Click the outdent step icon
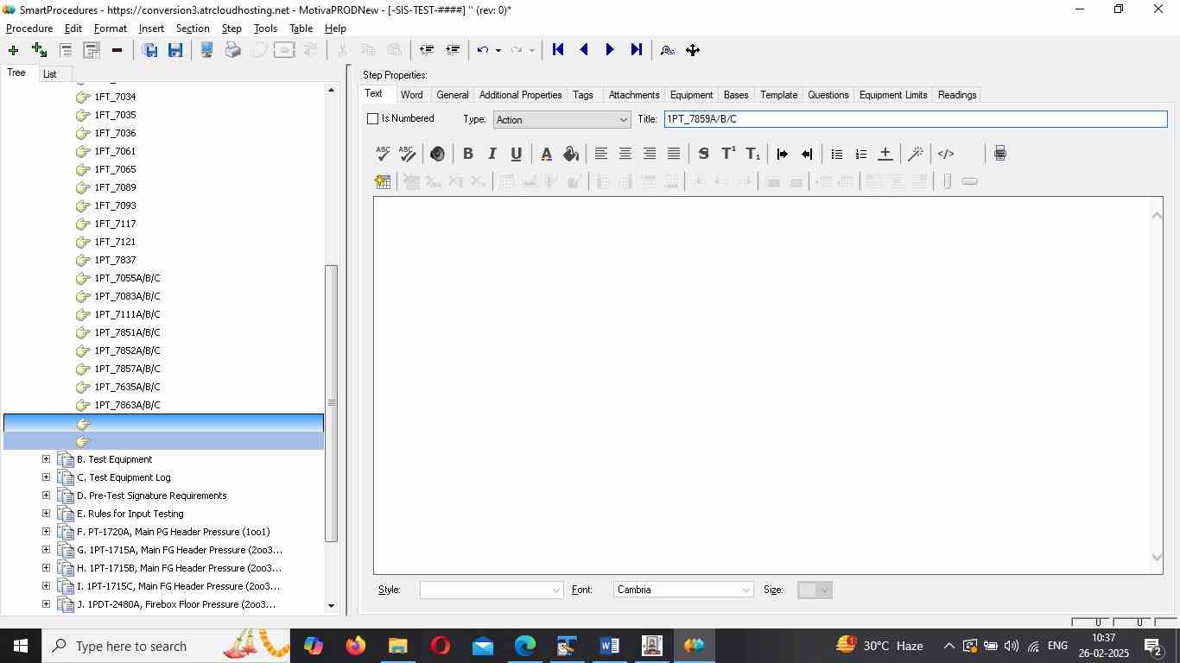The image size is (1180, 663). (x=426, y=50)
